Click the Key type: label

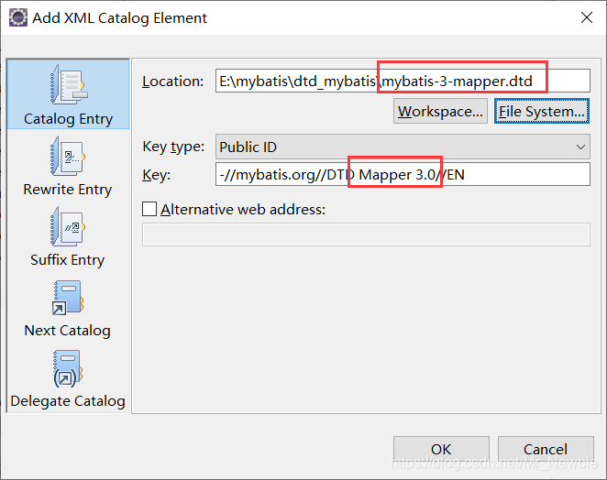pos(173,147)
